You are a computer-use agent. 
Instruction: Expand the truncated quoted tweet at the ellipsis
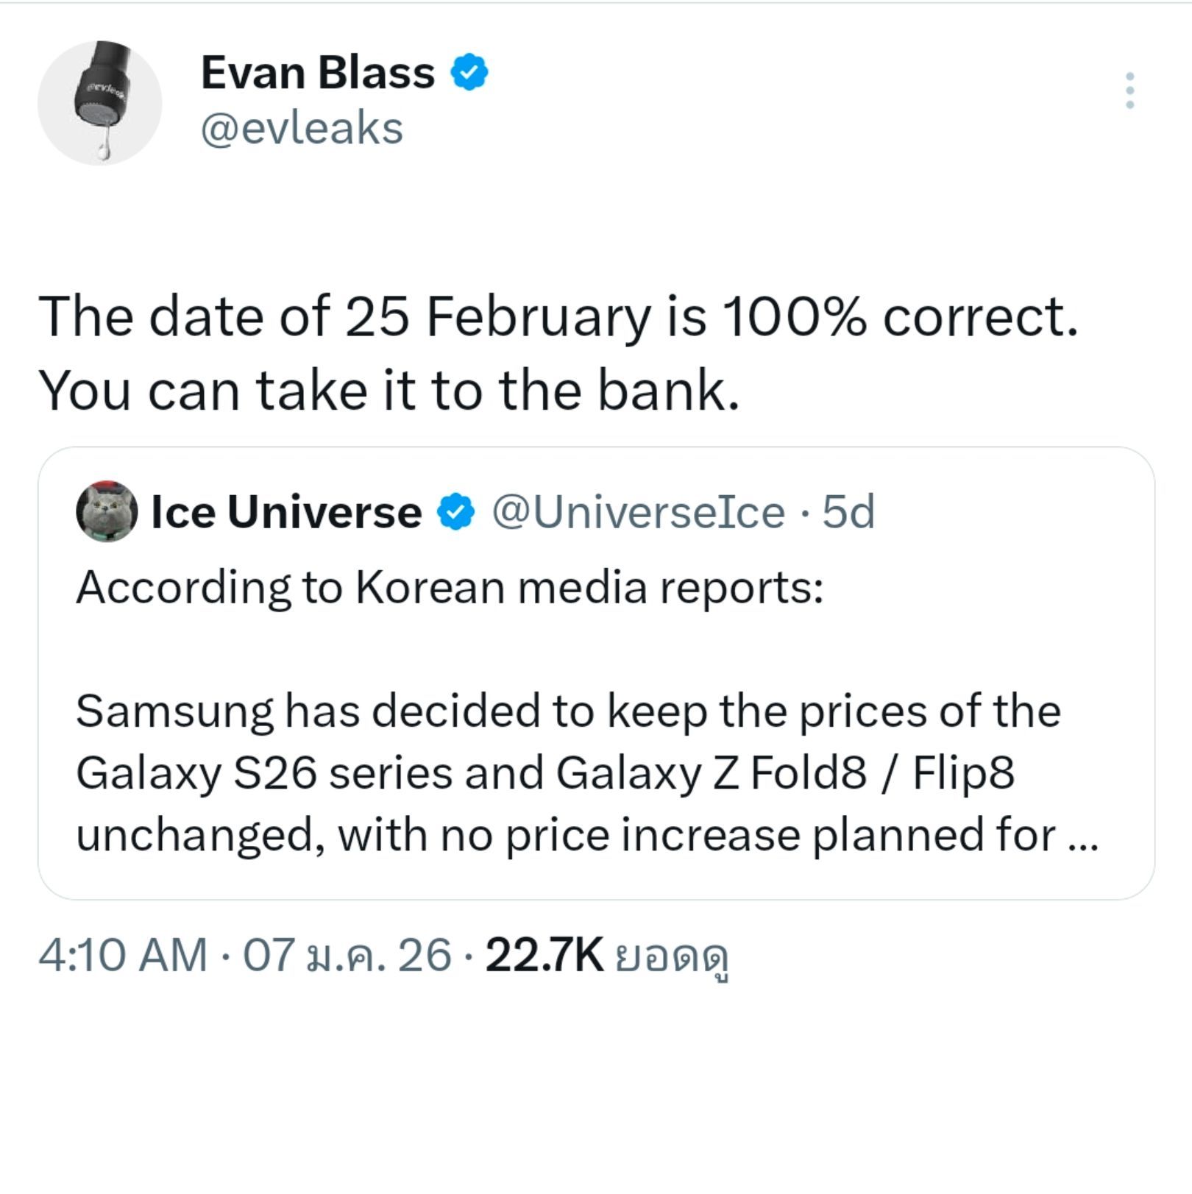point(1082,836)
